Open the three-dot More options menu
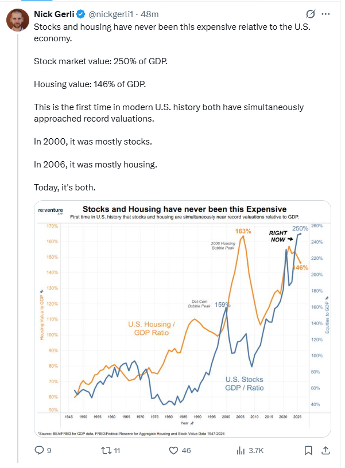Image resolution: width=345 pixels, height=468 pixels. (325, 14)
